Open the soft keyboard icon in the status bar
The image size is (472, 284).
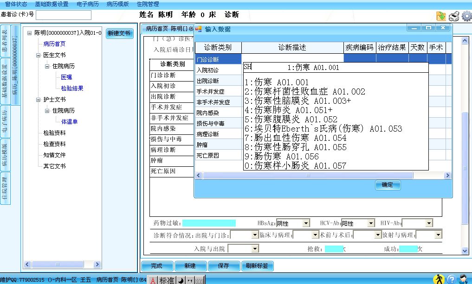click(200, 279)
